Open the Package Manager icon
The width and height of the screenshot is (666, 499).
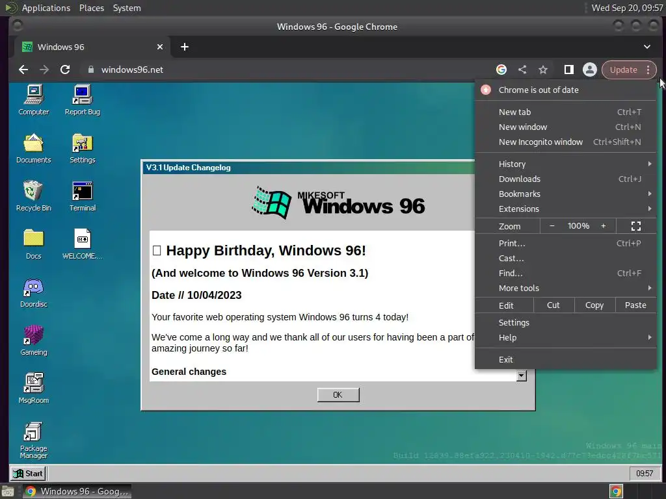pyautogui.click(x=34, y=441)
